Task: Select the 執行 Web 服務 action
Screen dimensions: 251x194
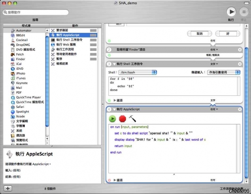Action: (74, 45)
